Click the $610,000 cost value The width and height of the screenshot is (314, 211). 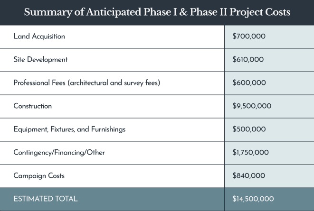pyautogui.click(x=248, y=60)
